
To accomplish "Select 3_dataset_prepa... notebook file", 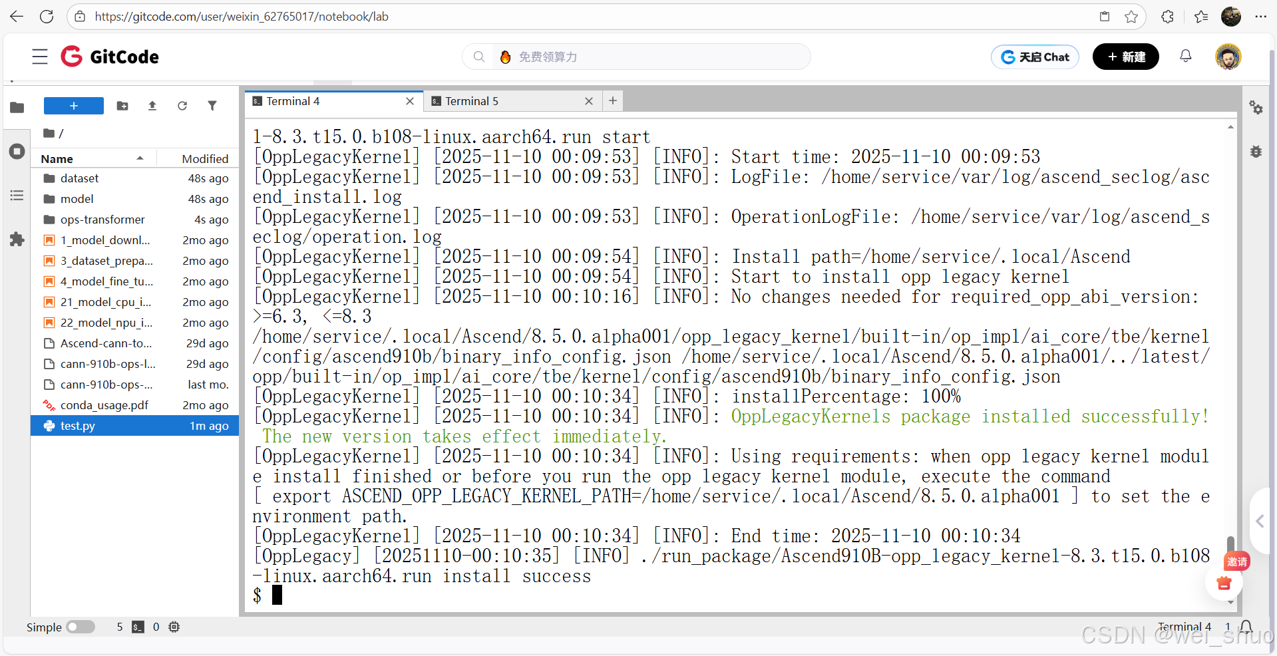I will 135,261.
